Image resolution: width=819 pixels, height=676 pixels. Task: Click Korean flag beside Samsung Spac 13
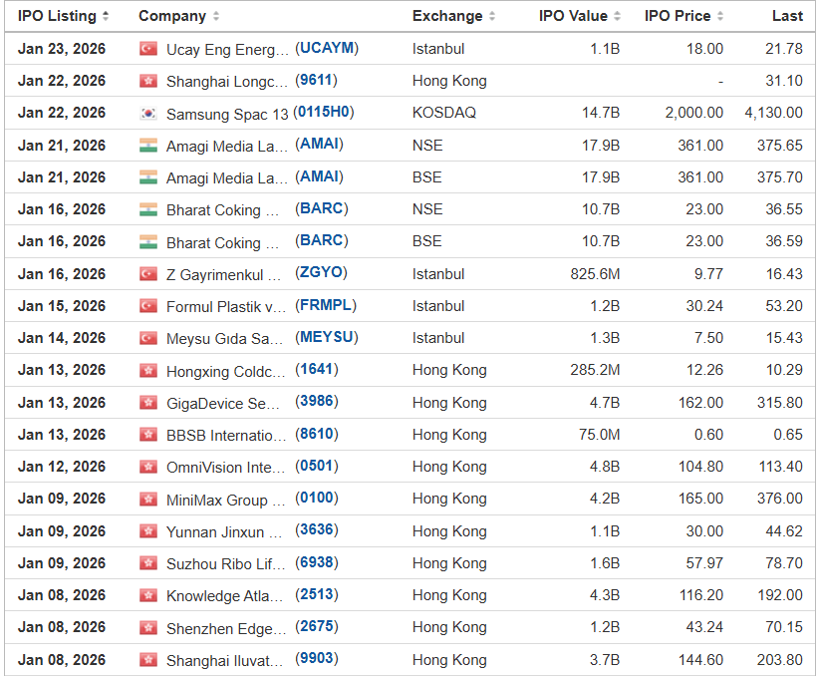point(148,113)
